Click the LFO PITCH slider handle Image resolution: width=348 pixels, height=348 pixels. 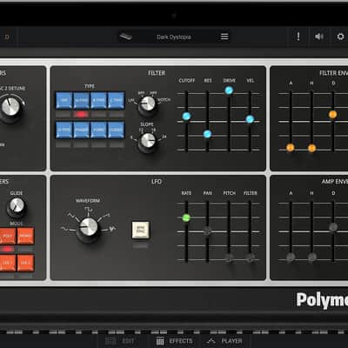(x=229, y=258)
